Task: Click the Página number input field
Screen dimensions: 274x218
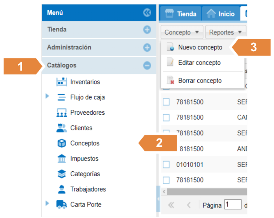Action: [x=233, y=205]
